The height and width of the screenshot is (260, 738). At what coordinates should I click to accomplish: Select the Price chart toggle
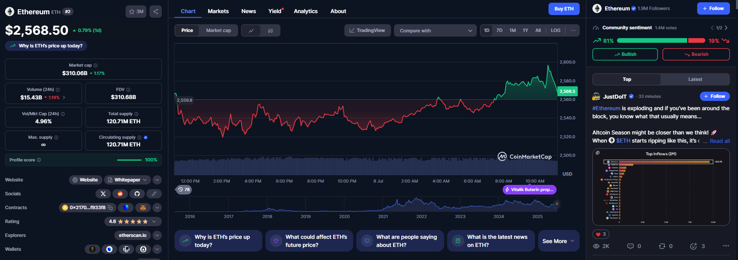pos(187,30)
